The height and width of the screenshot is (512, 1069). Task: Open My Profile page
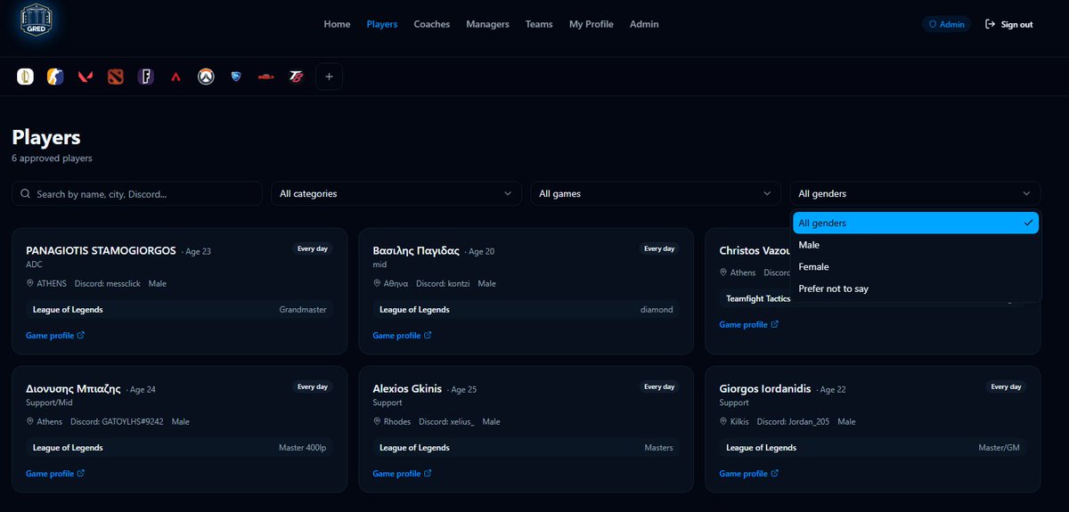pyautogui.click(x=592, y=24)
